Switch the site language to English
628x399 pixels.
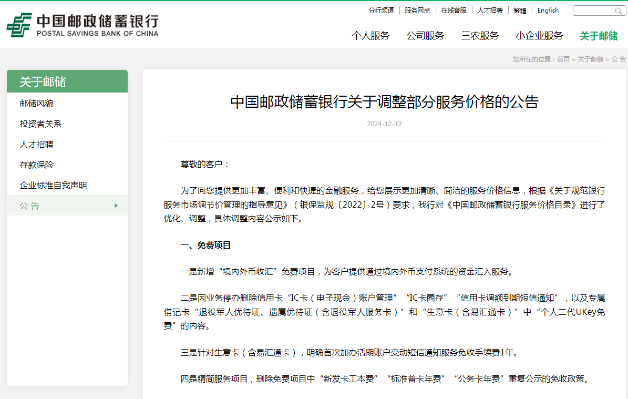(x=548, y=10)
